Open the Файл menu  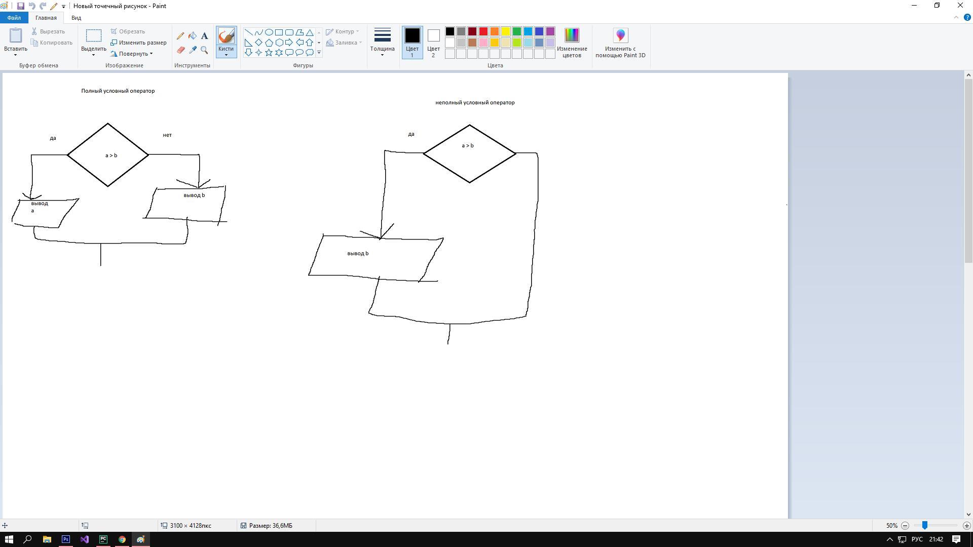pos(14,18)
